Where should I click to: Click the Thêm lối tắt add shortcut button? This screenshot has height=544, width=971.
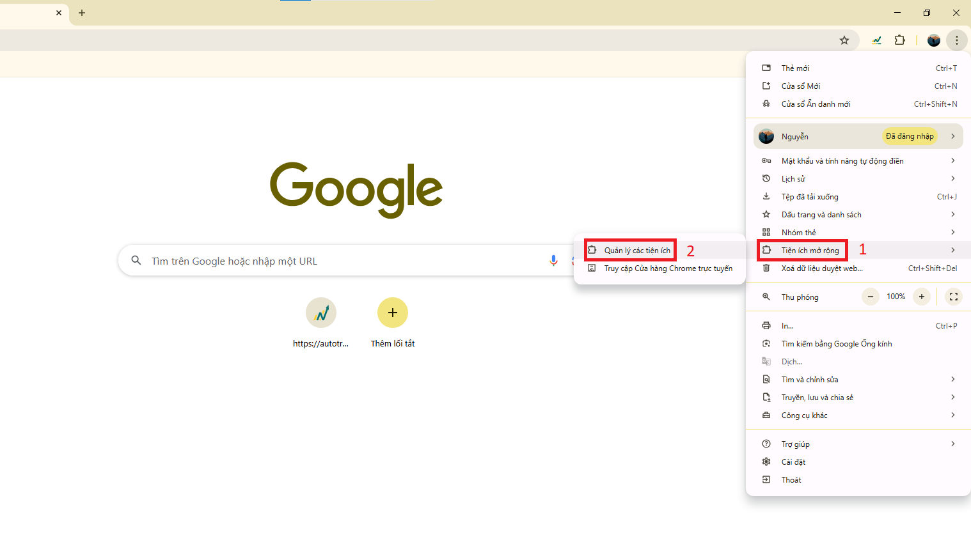click(x=393, y=323)
